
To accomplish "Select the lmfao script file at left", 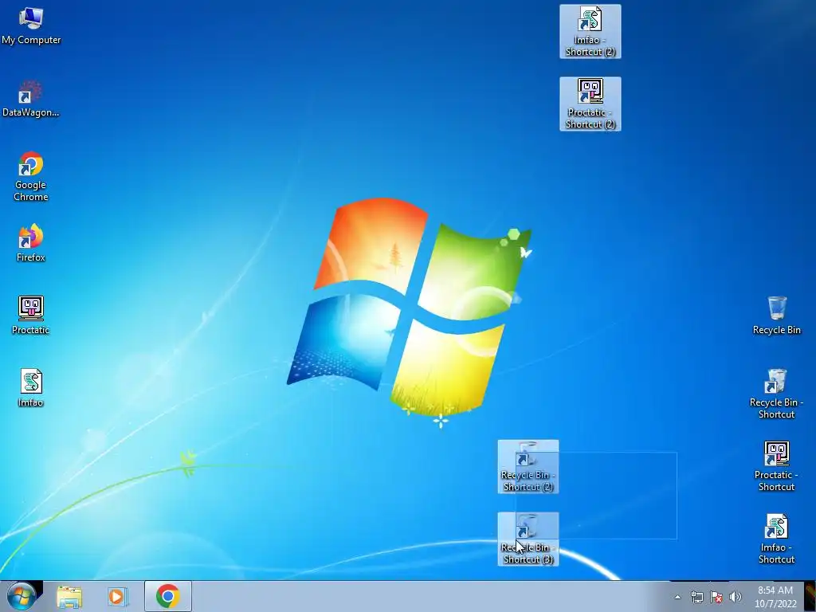I will (31, 388).
